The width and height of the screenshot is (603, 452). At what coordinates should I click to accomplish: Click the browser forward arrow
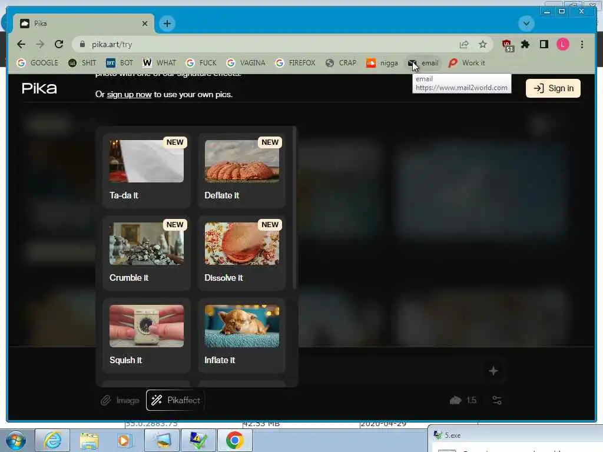(x=40, y=44)
